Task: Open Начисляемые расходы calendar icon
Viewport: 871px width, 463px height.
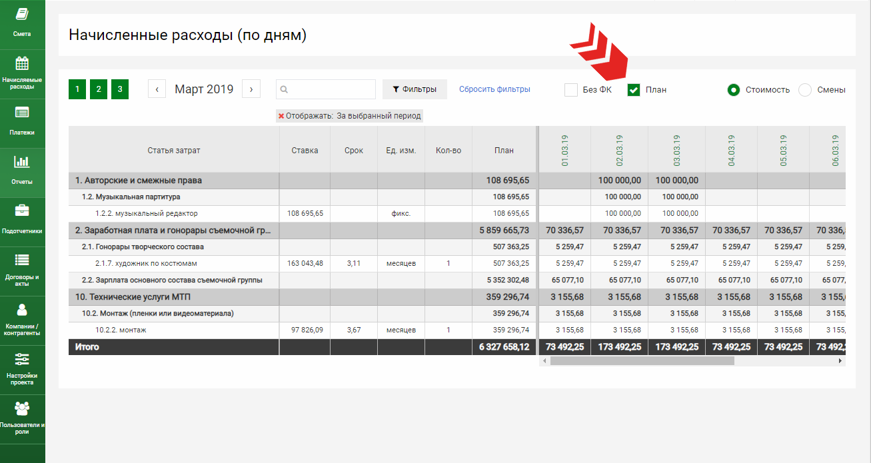Action: [22, 64]
